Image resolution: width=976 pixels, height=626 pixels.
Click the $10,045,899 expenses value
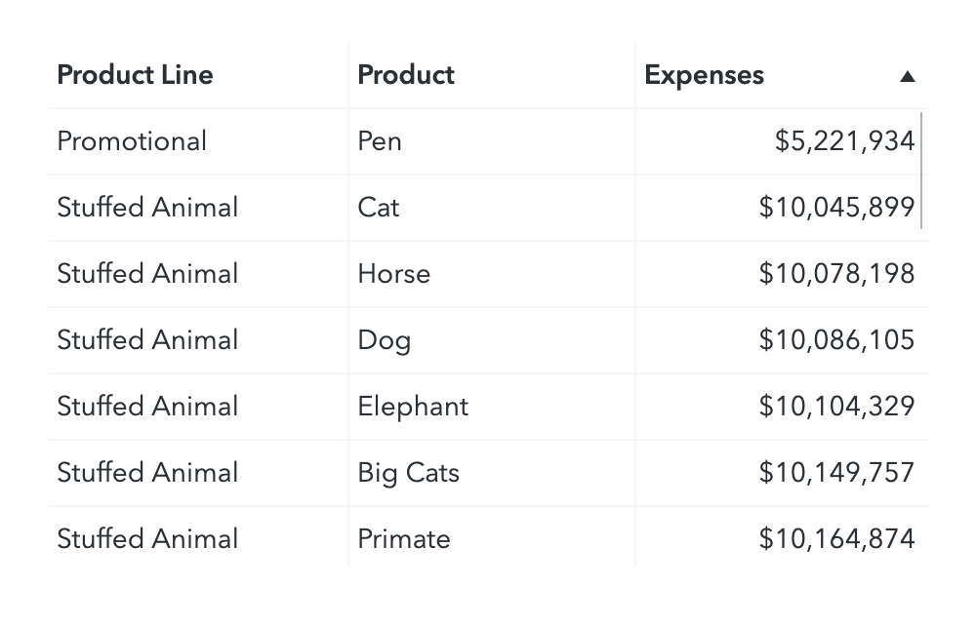[x=836, y=208]
